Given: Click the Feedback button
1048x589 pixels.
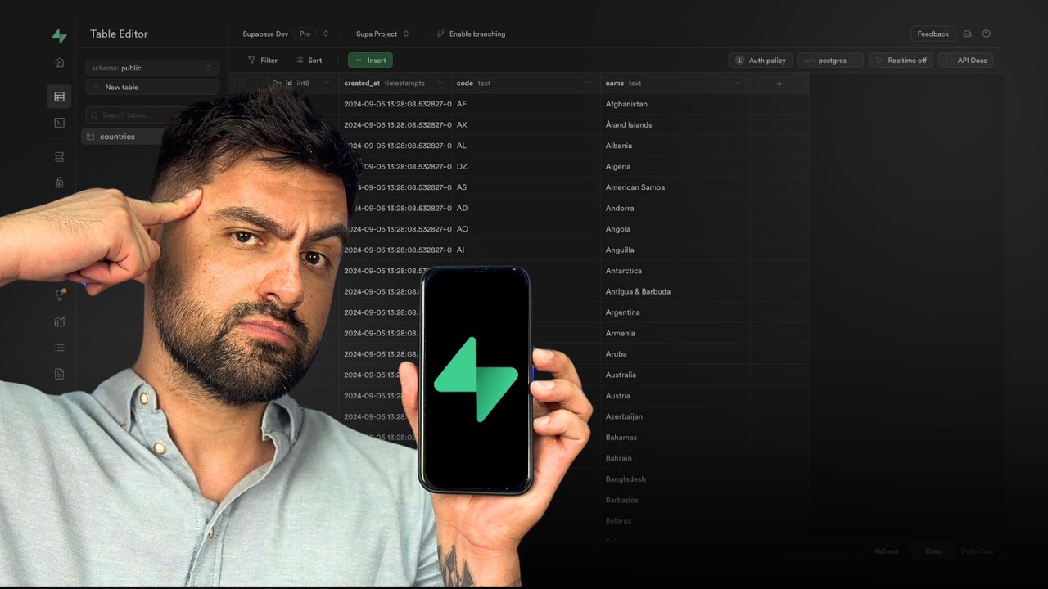Looking at the screenshot, I should [x=933, y=34].
